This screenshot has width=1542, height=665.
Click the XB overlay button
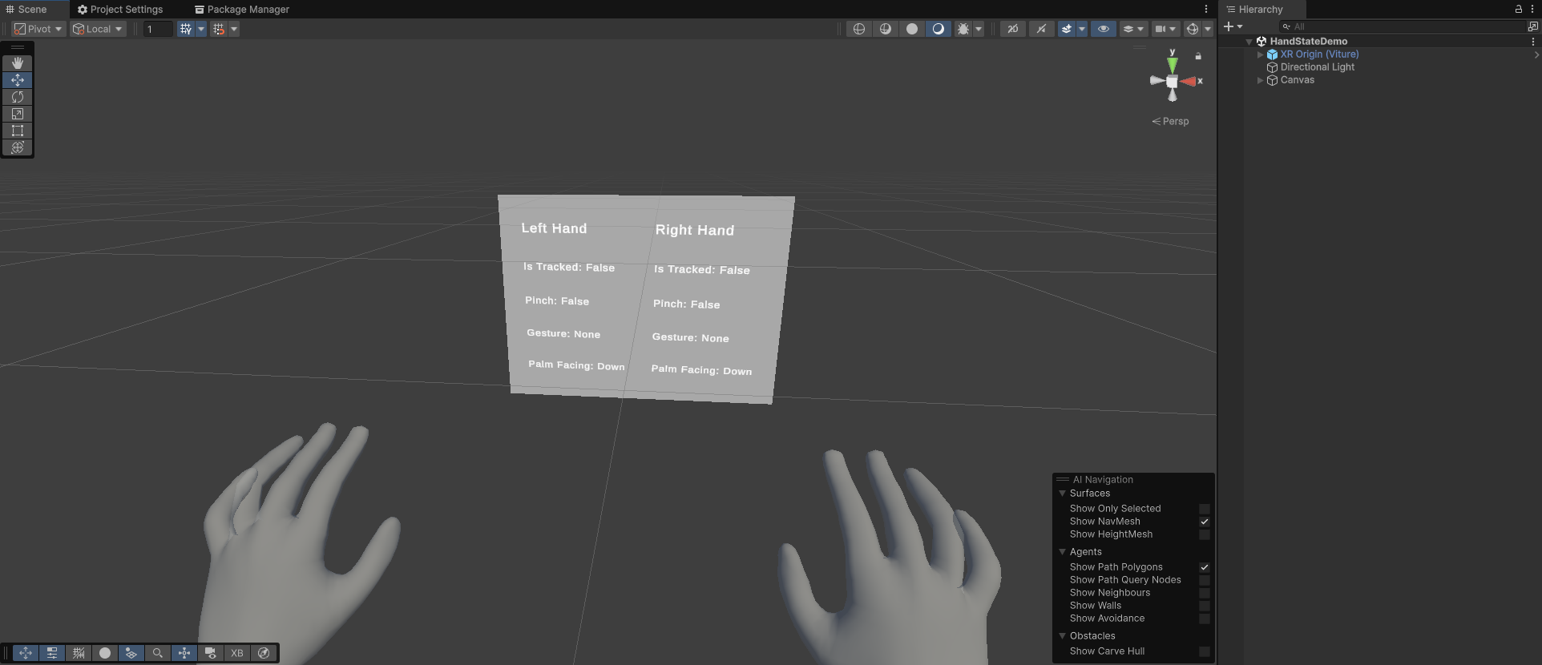coord(237,653)
